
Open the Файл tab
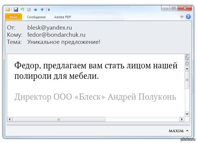13,17
